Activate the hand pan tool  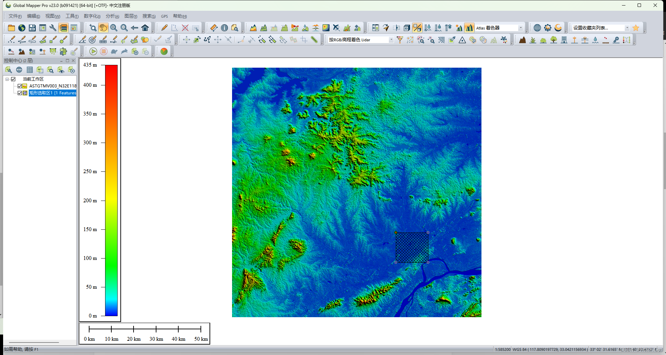(103, 28)
